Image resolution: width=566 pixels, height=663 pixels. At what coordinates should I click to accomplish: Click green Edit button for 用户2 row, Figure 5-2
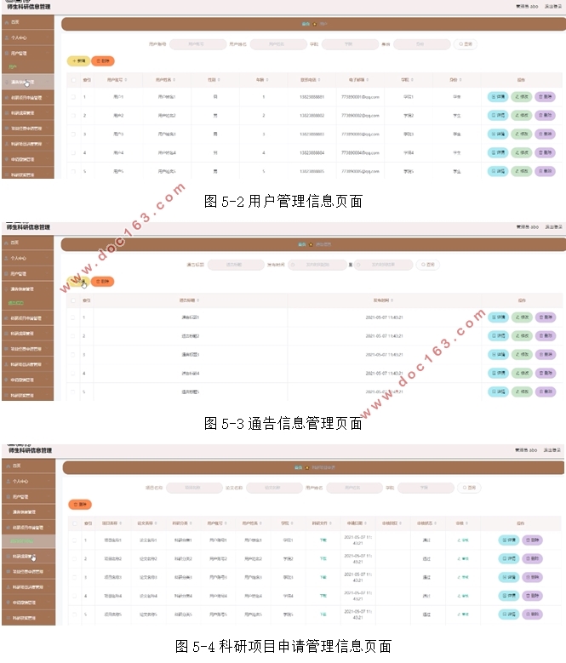(522, 116)
